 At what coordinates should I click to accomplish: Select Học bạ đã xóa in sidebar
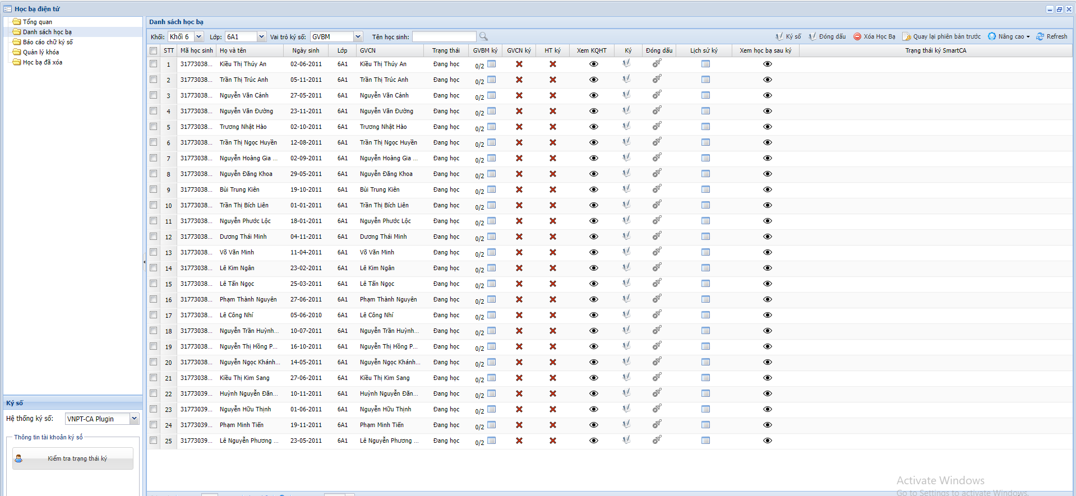coord(42,62)
